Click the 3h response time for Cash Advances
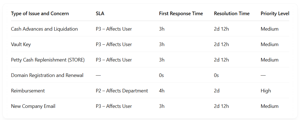The height and width of the screenshot is (120, 300). (162, 29)
